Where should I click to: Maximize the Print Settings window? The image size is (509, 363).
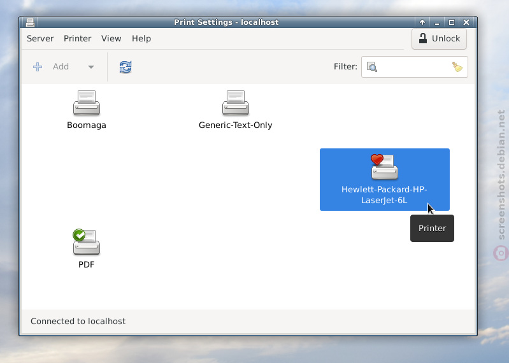451,22
